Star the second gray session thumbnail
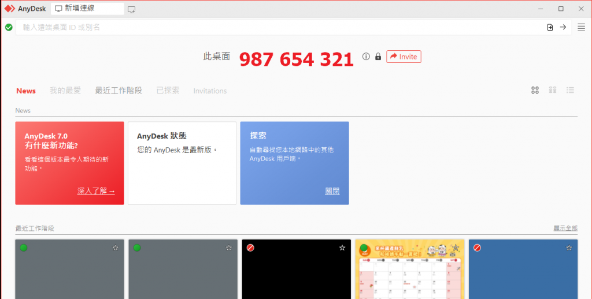This screenshot has width=592, height=299. tap(229, 248)
